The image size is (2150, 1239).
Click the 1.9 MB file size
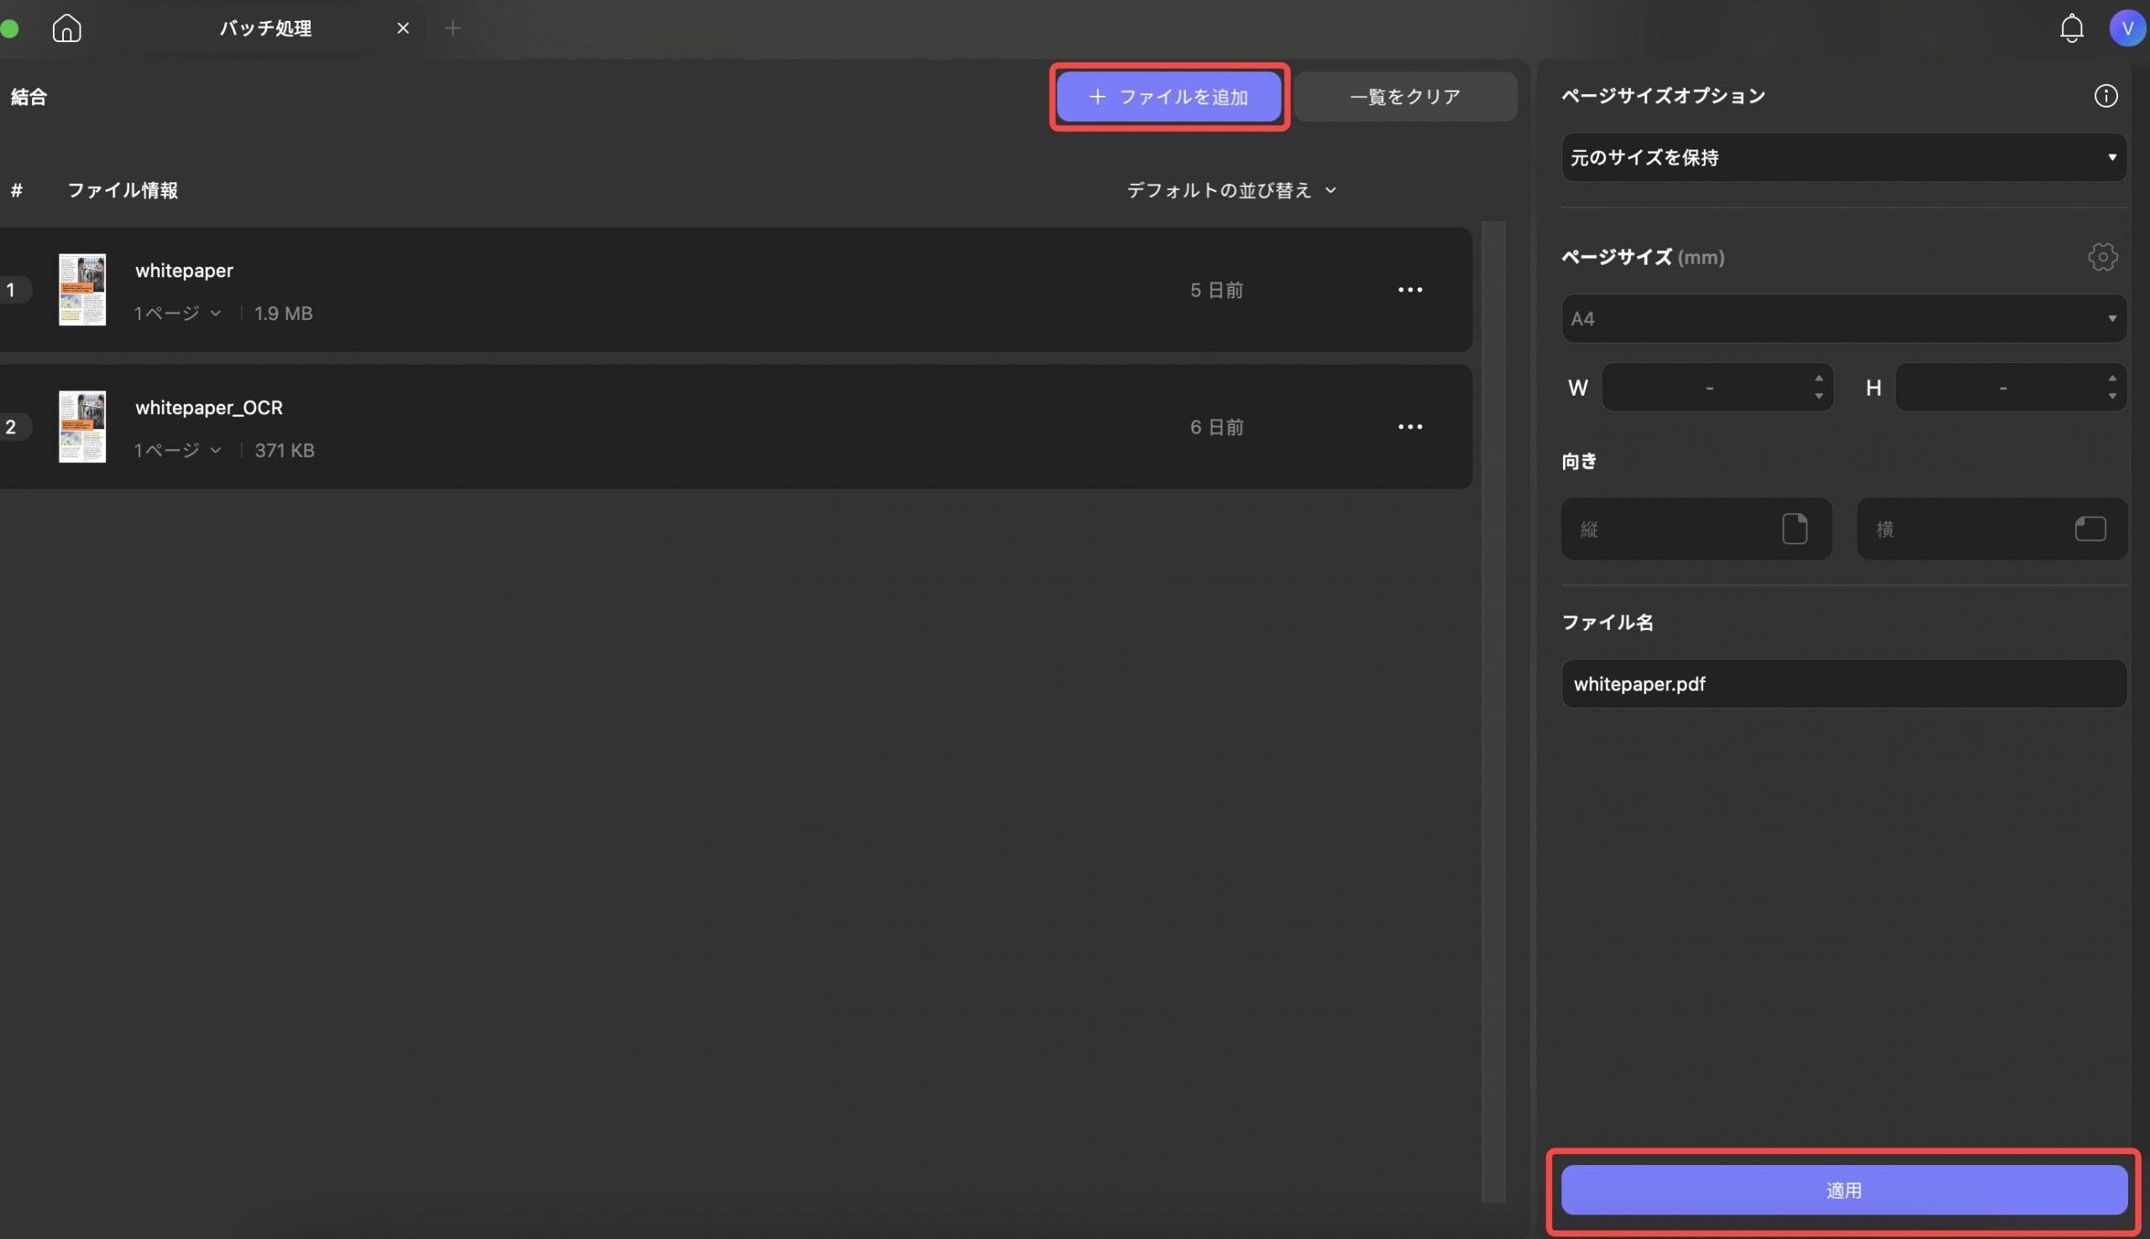point(283,313)
